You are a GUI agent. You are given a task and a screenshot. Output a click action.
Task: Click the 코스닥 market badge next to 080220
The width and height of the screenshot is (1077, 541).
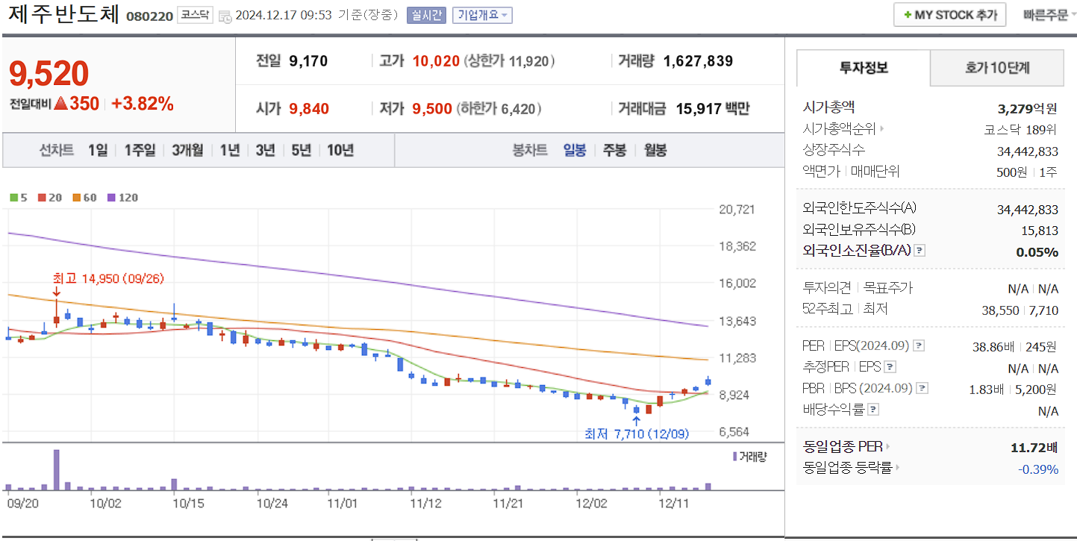pyautogui.click(x=194, y=14)
